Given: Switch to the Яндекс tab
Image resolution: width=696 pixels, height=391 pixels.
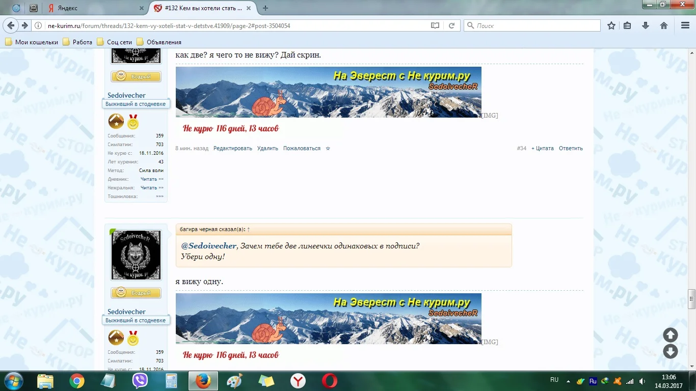Looking at the screenshot, I should pos(96,8).
